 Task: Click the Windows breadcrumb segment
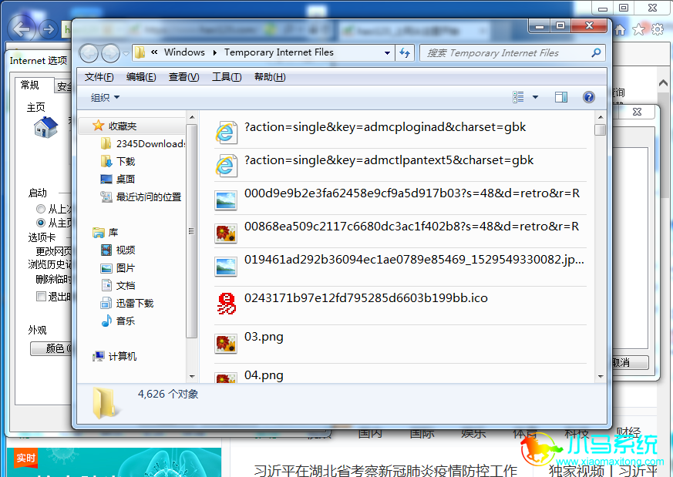click(184, 52)
